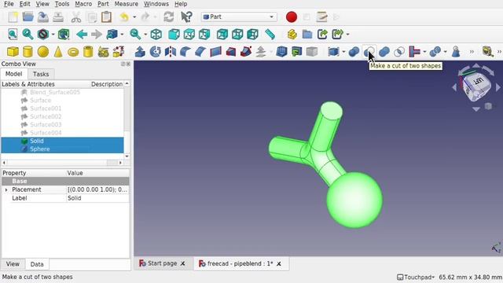Click navigation back arrow icon
503x283 pixels.
[x=82, y=35]
